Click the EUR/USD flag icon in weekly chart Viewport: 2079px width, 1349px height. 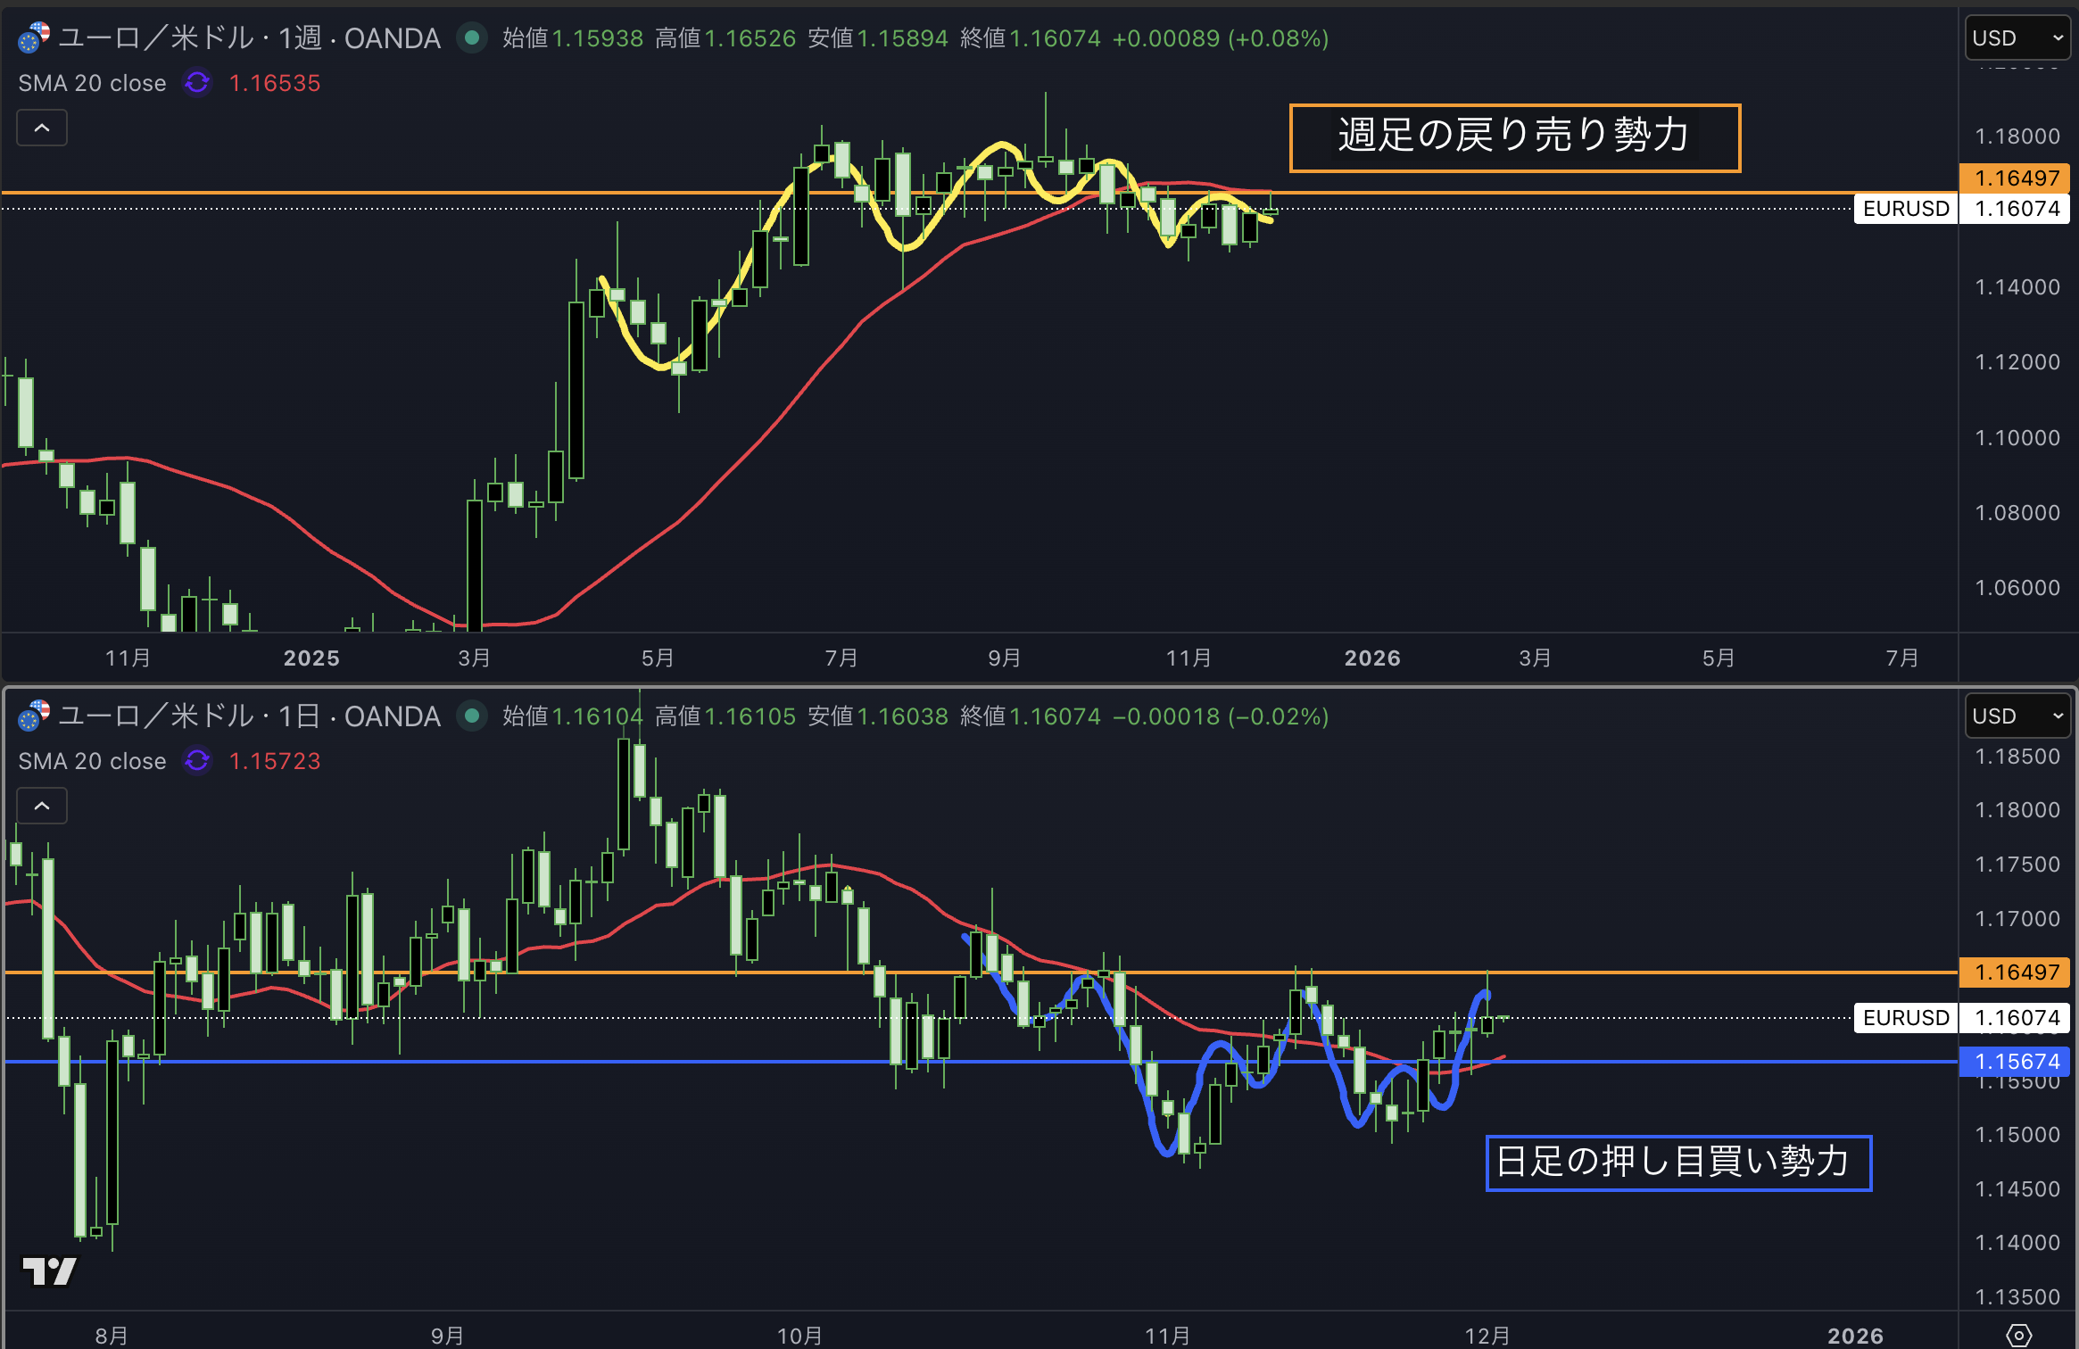pos(34,38)
